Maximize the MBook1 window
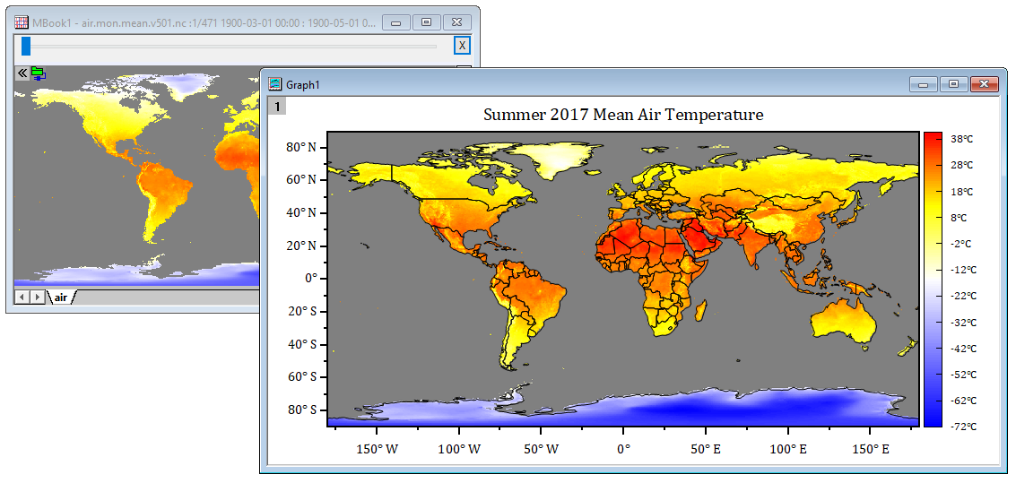Screen dimensions: 1016x483 click(425, 22)
